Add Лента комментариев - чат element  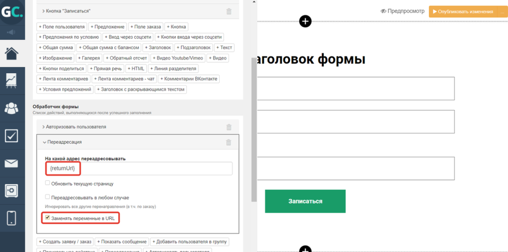125,79
